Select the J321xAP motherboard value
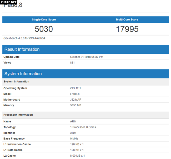Viewport: 171px width, 159px height. (76, 100)
